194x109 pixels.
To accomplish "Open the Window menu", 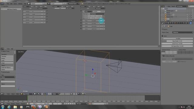I will (x=20, y=4).
